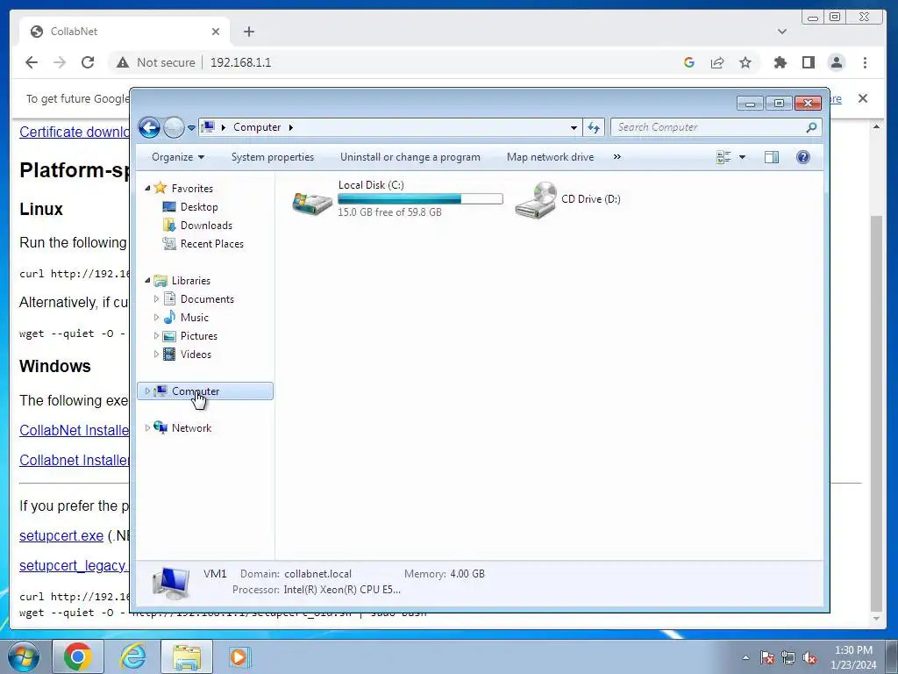Open a new Chrome tab
The image size is (898, 674).
248,32
